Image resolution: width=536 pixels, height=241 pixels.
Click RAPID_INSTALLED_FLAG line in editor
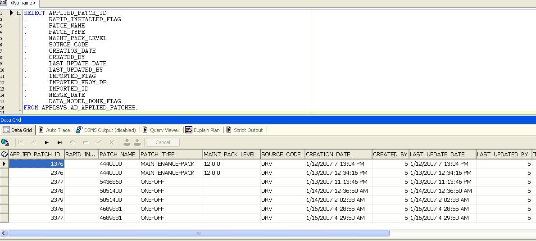[85, 19]
